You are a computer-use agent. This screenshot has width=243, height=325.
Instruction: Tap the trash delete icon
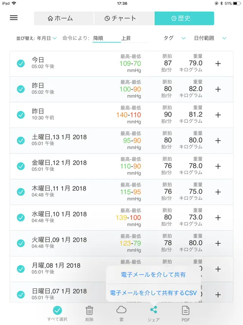pyautogui.click(x=89, y=311)
